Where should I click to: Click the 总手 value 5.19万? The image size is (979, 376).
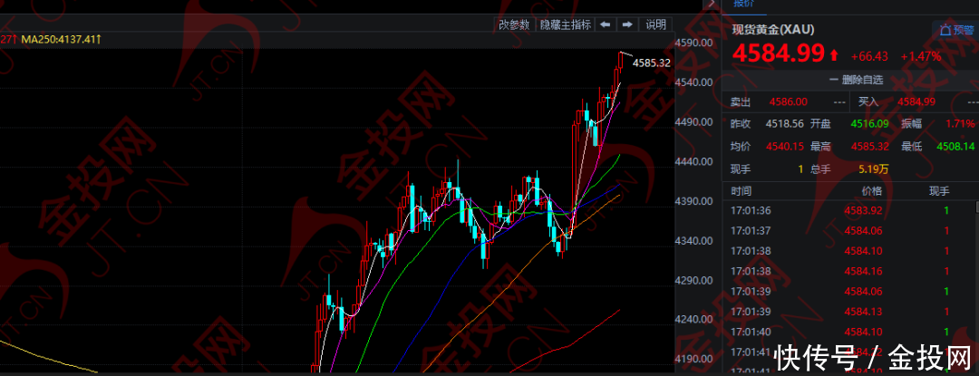point(875,169)
